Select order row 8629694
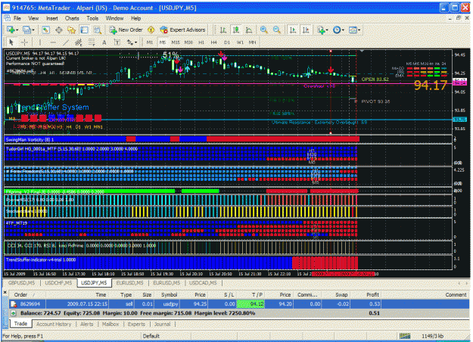This screenshot has width=473, height=342. coord(239,304)
